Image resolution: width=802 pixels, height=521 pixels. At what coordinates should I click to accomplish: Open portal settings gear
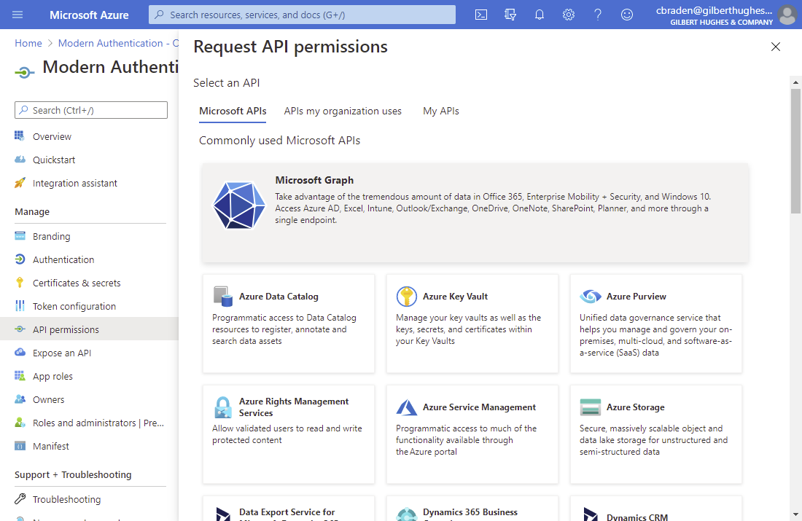tap(569, 15)
